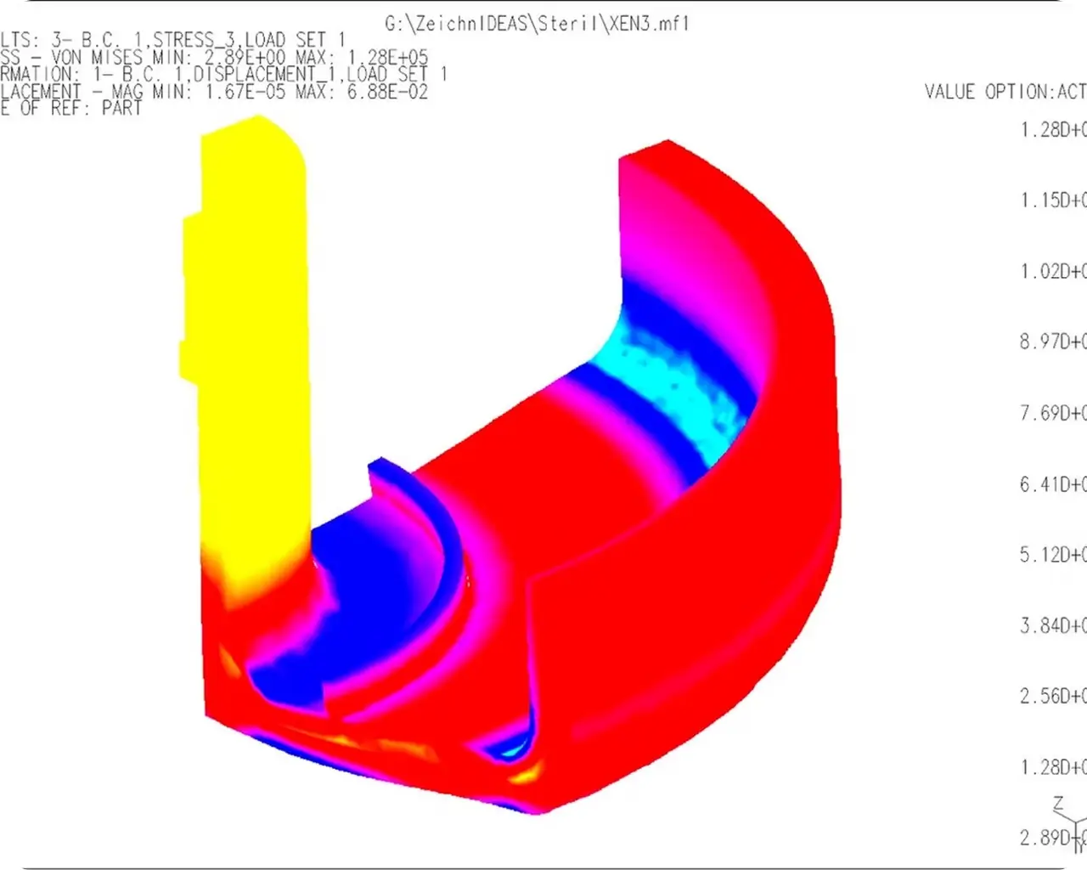The height and width of the screenshot is (870, 1087).
Task: Select the 1.15D+0 legend value
Action: (x=1052, y=201)
